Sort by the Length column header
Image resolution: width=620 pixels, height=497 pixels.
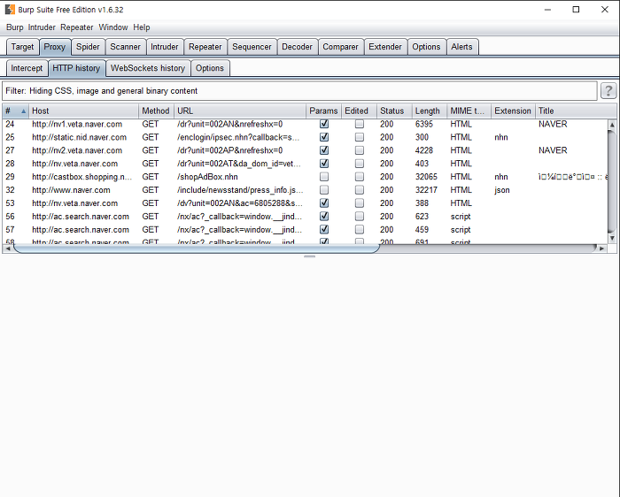[x=429, y=111]
